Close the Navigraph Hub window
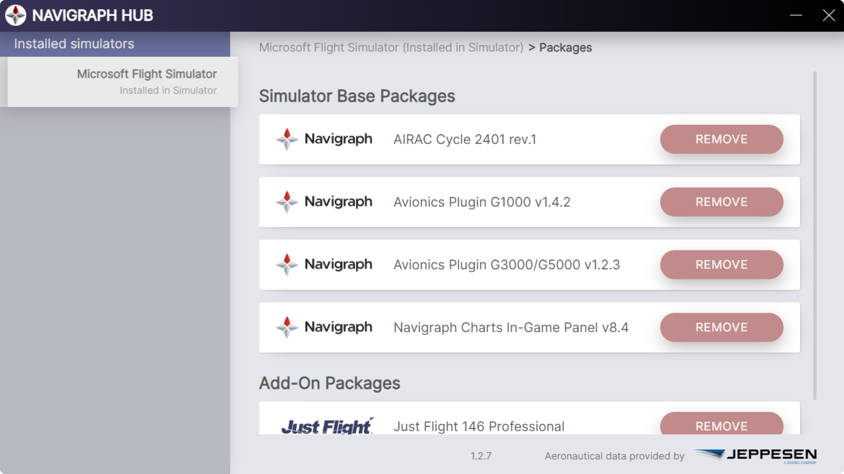Viewport: 844px width, 474px height. pos(829,15)
